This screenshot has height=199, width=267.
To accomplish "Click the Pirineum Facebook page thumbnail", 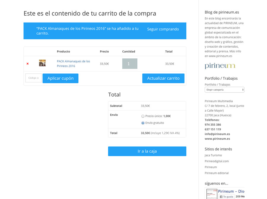I will pos(212,194).
